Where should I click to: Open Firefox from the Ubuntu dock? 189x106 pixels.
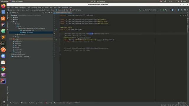pyautogui.click(x=3, y=6)
